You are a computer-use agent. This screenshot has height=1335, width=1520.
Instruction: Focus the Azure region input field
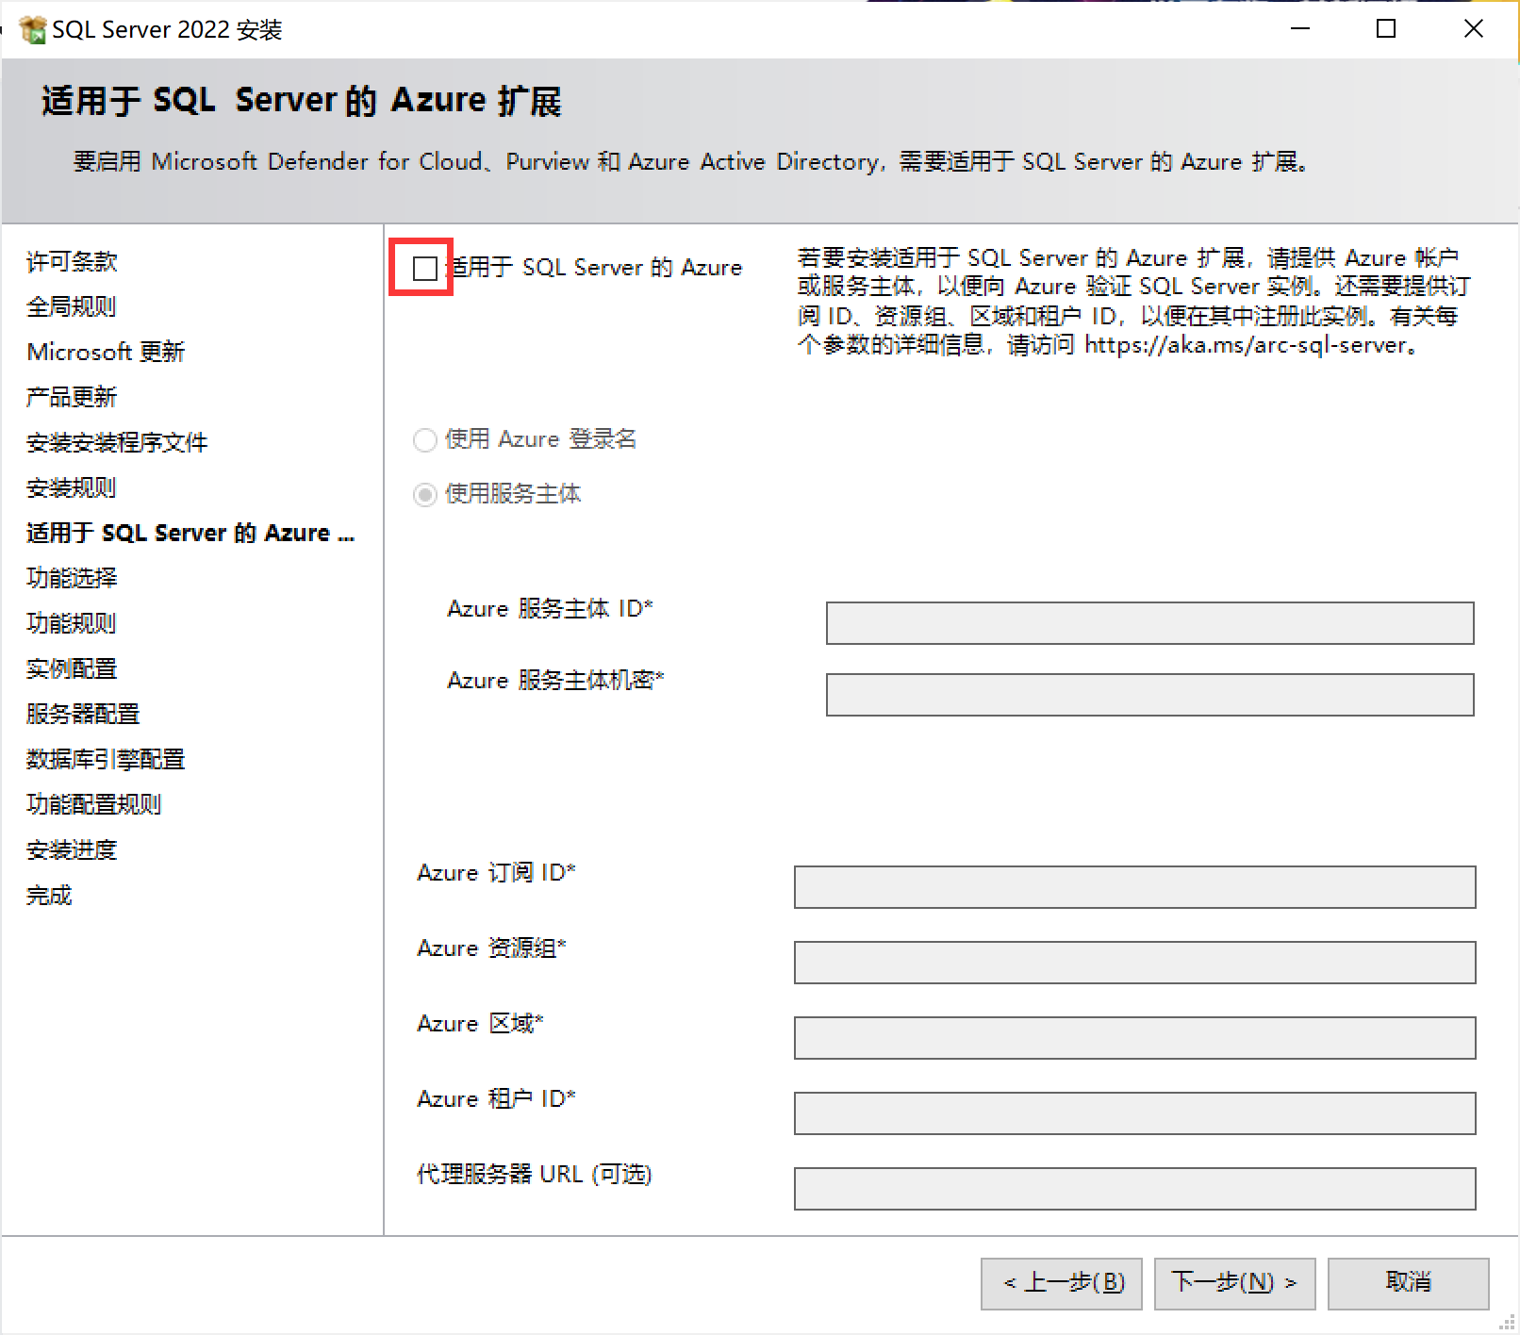point(1133,1038)
